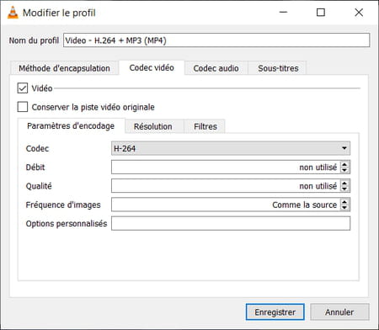Open the Codec H-264 dropdown
Image resolution: width=379 pixels, height=330 pixels.
tap(231, 148)
